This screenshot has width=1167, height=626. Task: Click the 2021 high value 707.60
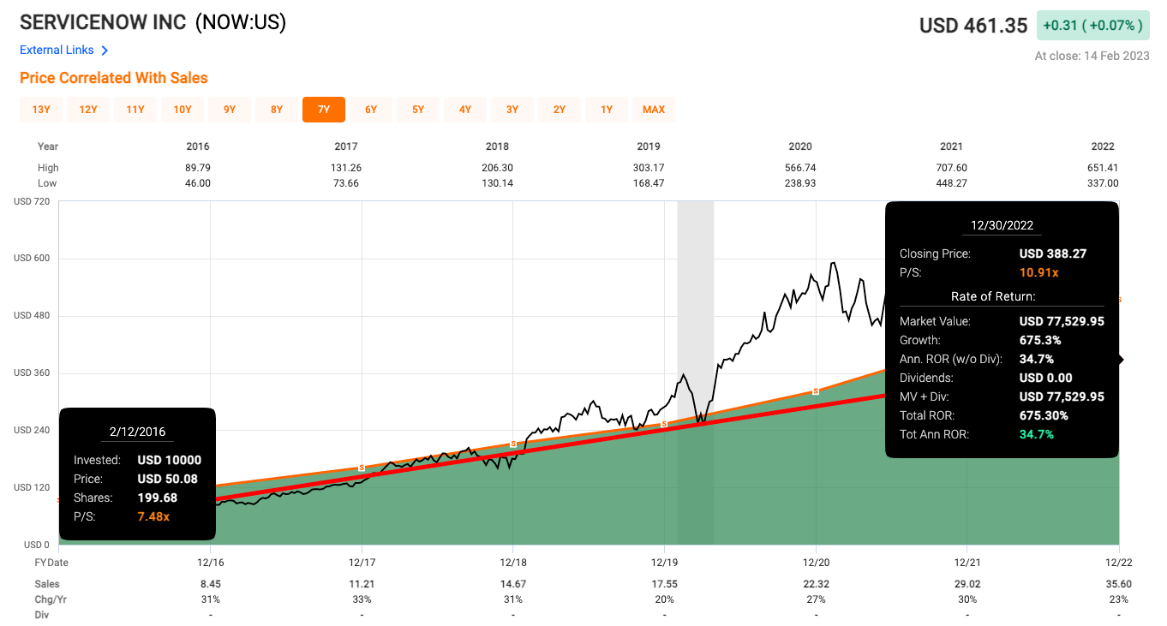click(x=951, y=168)
